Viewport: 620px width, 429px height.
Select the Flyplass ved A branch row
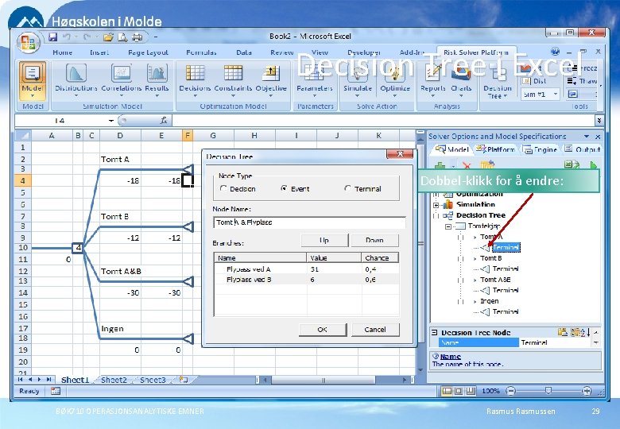tap(307, 269)
